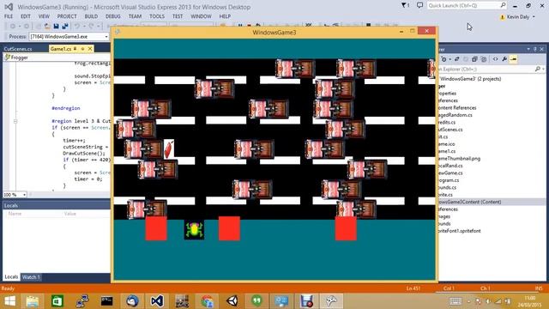Switch to the Locals tab
Image resolution: width=549 pixels, height=309 pixels.
coord(11,277)
